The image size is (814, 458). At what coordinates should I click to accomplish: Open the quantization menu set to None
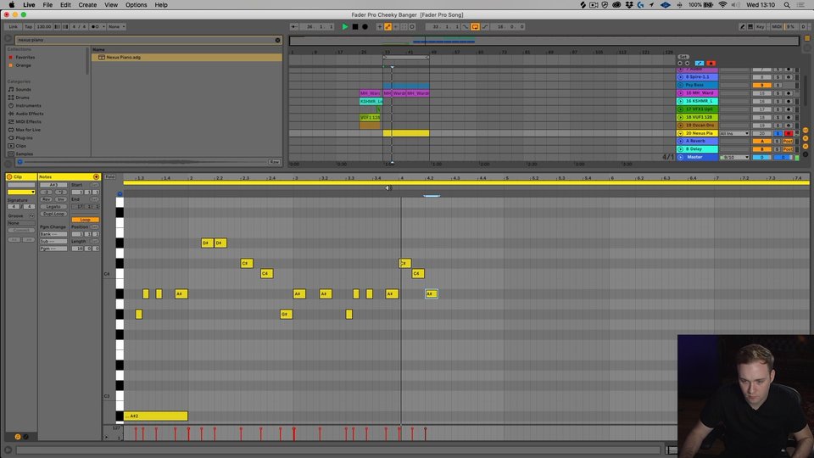coord(117,26)
